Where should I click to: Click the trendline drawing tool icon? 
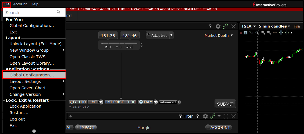point(257,33)
